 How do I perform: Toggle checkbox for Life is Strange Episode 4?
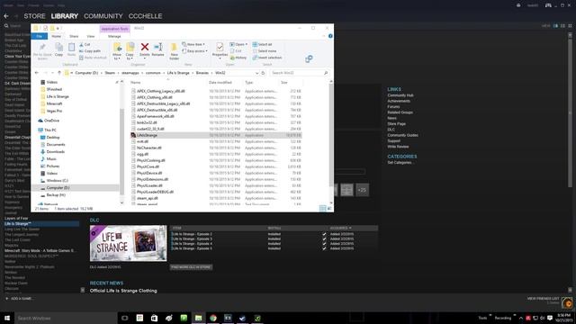[324, 244]
